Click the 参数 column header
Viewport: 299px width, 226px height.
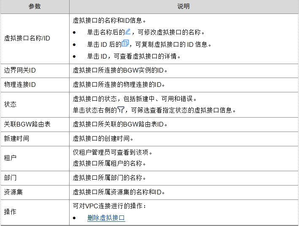pos(35,6)
